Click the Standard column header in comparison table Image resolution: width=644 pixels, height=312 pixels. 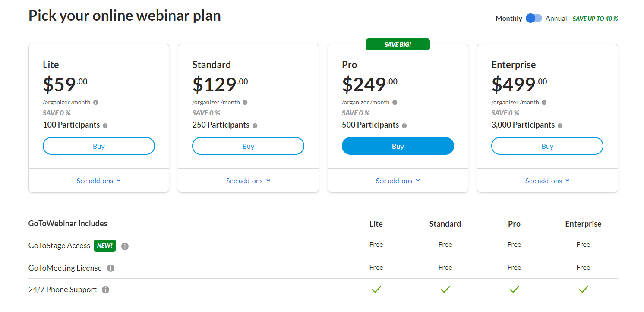pos(445,224)
